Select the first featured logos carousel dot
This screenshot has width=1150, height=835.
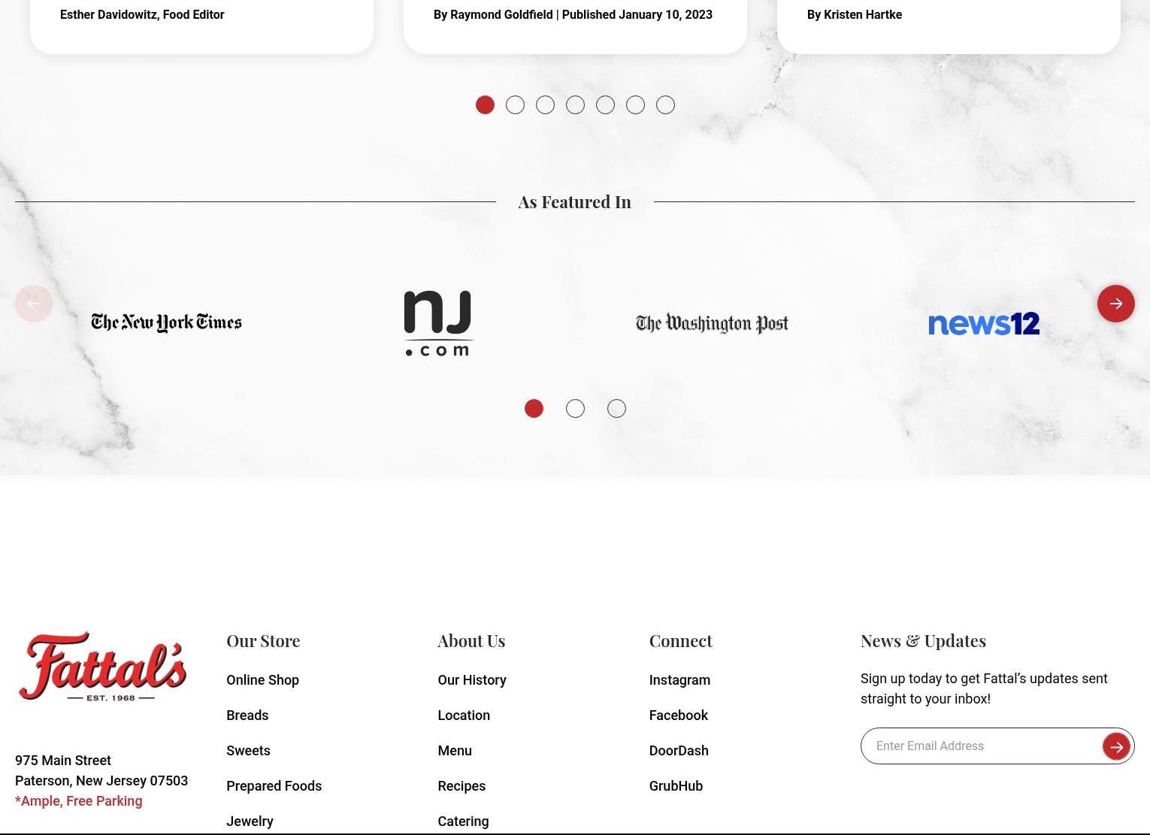pyautogui.click(x=534, y=408)
